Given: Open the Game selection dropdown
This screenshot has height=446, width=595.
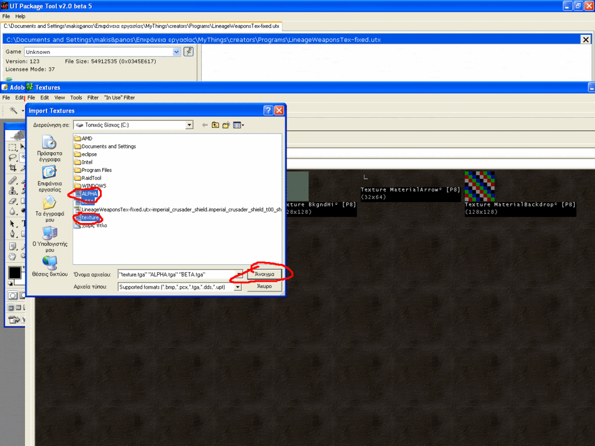Looking at the screenshot, I should [x=177, y=52].
